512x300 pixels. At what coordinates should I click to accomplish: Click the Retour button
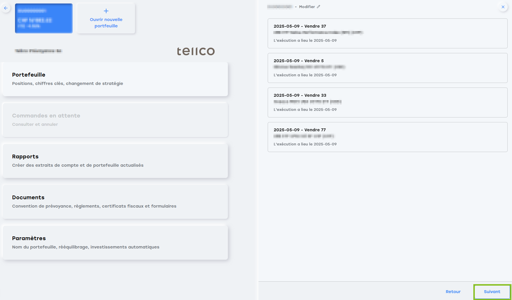pos(453,292)
